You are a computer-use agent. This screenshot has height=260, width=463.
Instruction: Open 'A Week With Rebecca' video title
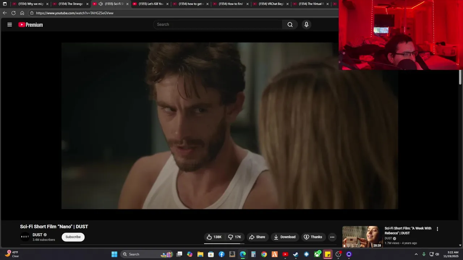[408, 231]
